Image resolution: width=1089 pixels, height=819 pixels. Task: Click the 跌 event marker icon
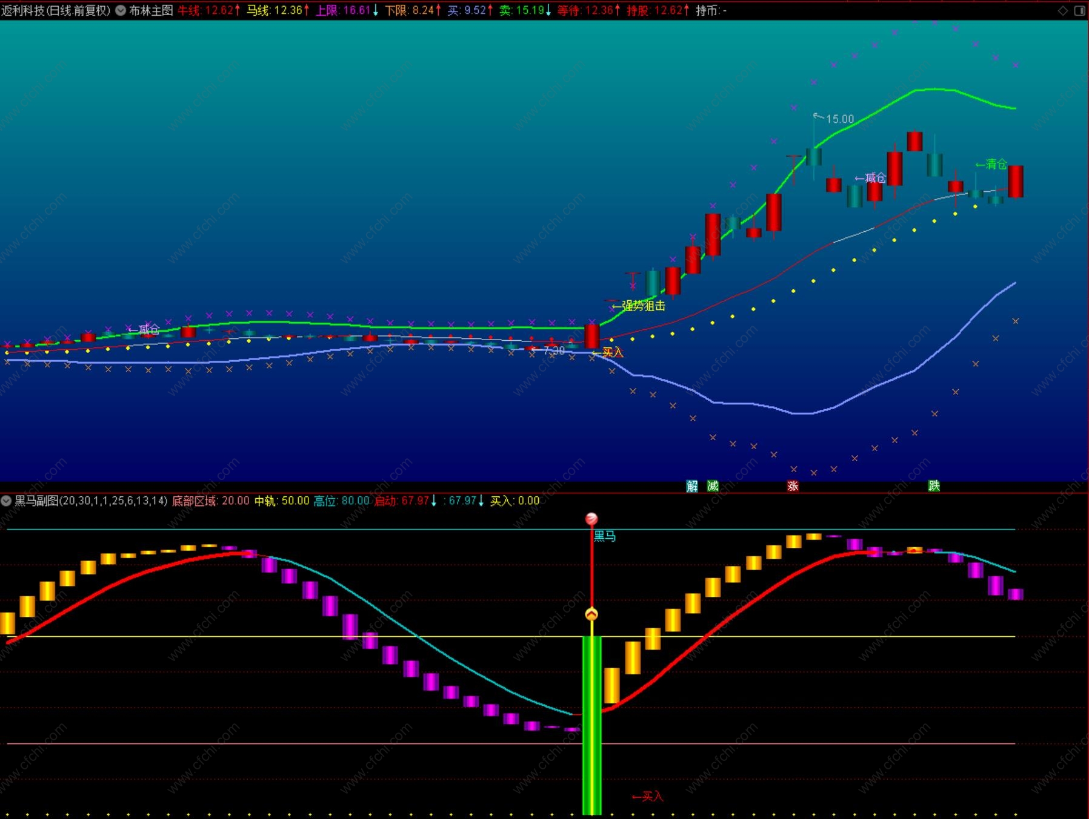(934, 486)
